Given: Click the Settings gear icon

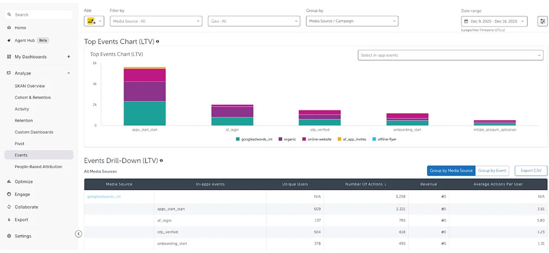Looking at the screenshot, I should point(9,236).
